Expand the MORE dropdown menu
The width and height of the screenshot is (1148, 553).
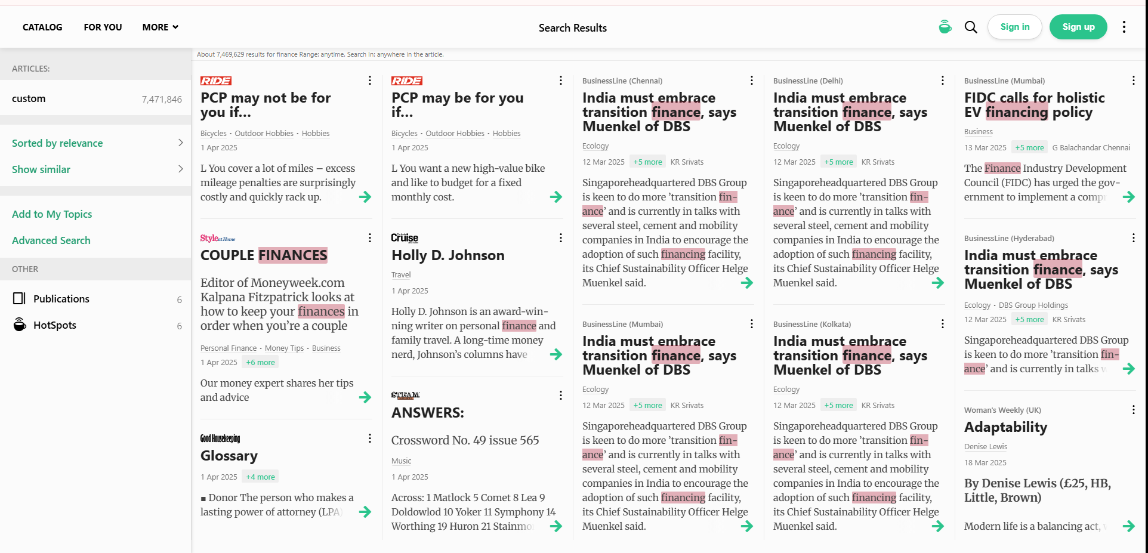(x=160, y=27)
